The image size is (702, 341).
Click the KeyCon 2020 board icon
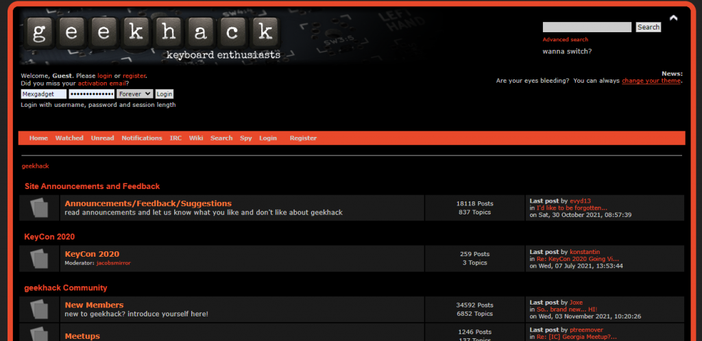tap(39, 258)
